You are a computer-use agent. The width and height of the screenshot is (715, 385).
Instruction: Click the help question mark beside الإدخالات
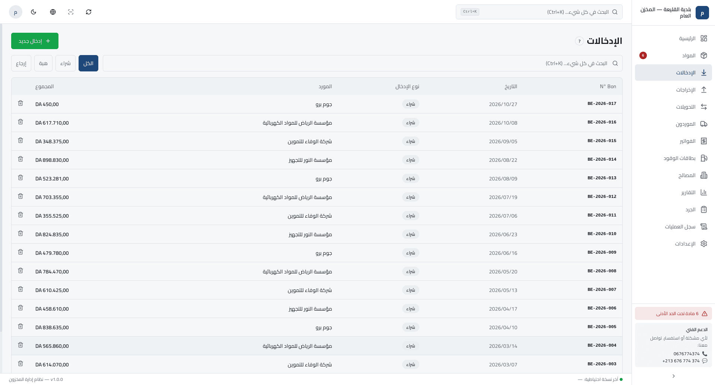pyautogui.click(x=579, y=41)
